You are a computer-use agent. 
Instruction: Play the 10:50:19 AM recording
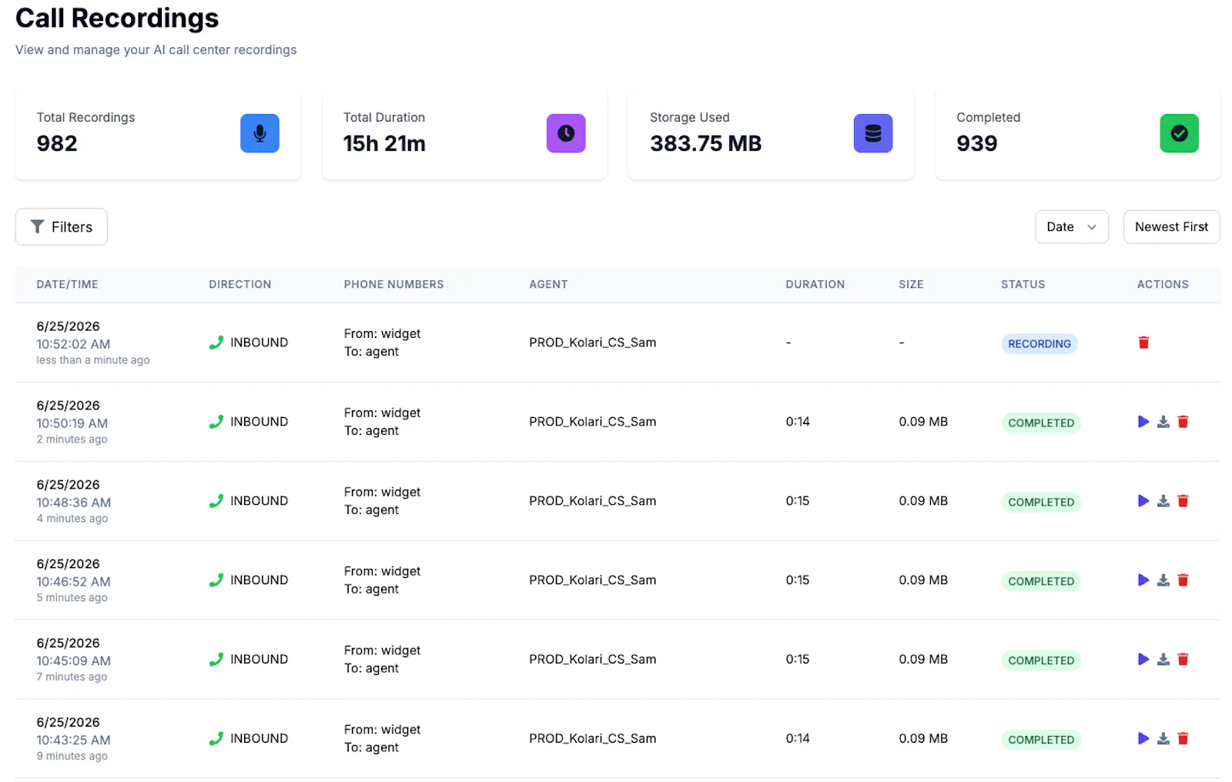tap(1143, 422)
